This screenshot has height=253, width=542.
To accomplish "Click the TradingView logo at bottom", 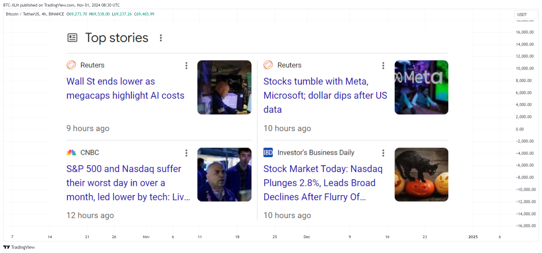I will 19,247.
